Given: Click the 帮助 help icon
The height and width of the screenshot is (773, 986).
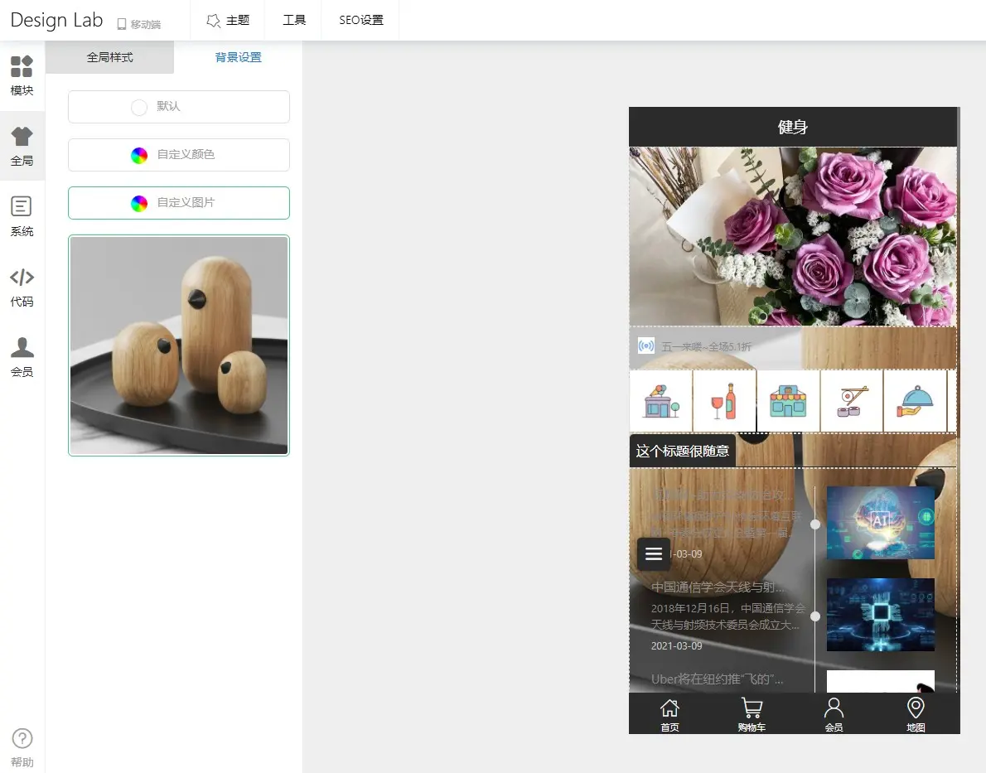Looking at the screenshot, I should 22,747.
